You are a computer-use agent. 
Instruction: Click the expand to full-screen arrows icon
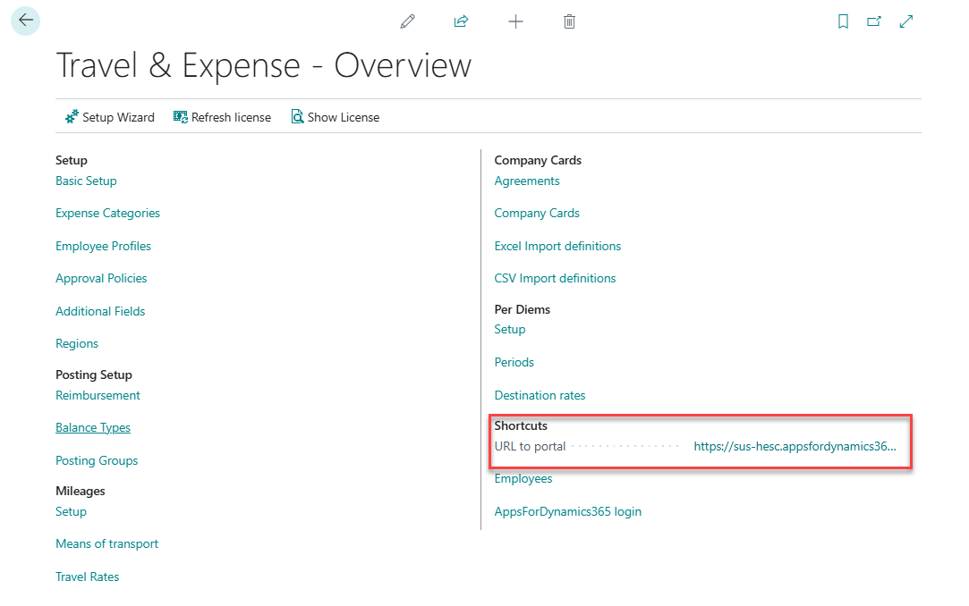point(906,21)
